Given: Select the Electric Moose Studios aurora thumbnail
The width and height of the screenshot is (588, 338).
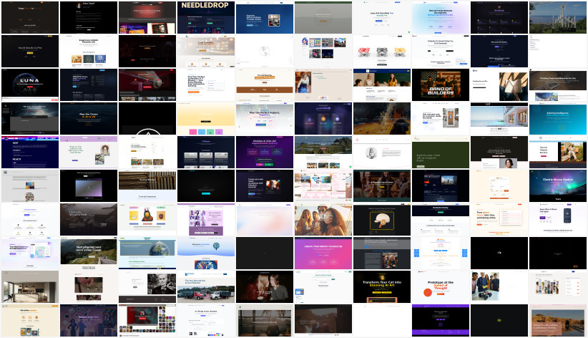Looking at the screenshot, I should 558,185.
